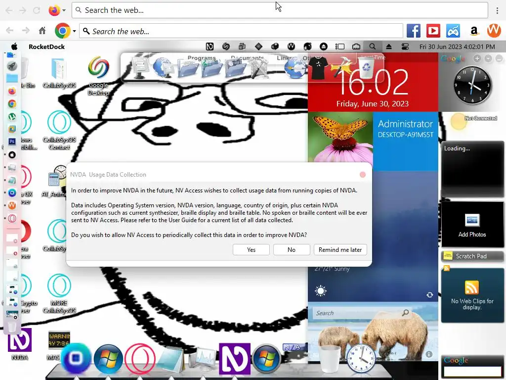506x380 pixels.
Task: Click the Search box in weather widget
Action: click(362, 313)
